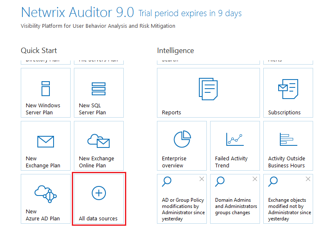The width and height of the screenshot is (316, 227).
Task: Click the Intelligence heading
Action: pyautogui.click(x=175, y=51)
